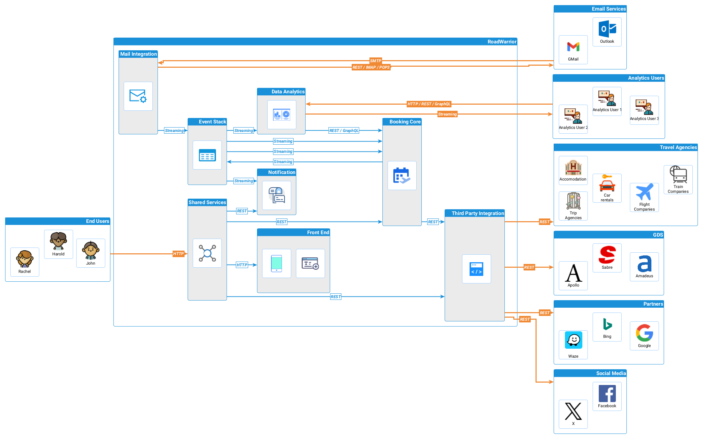Select the Flight Companies airplane icon
703x439 pixels.
(x=644, y=192)
